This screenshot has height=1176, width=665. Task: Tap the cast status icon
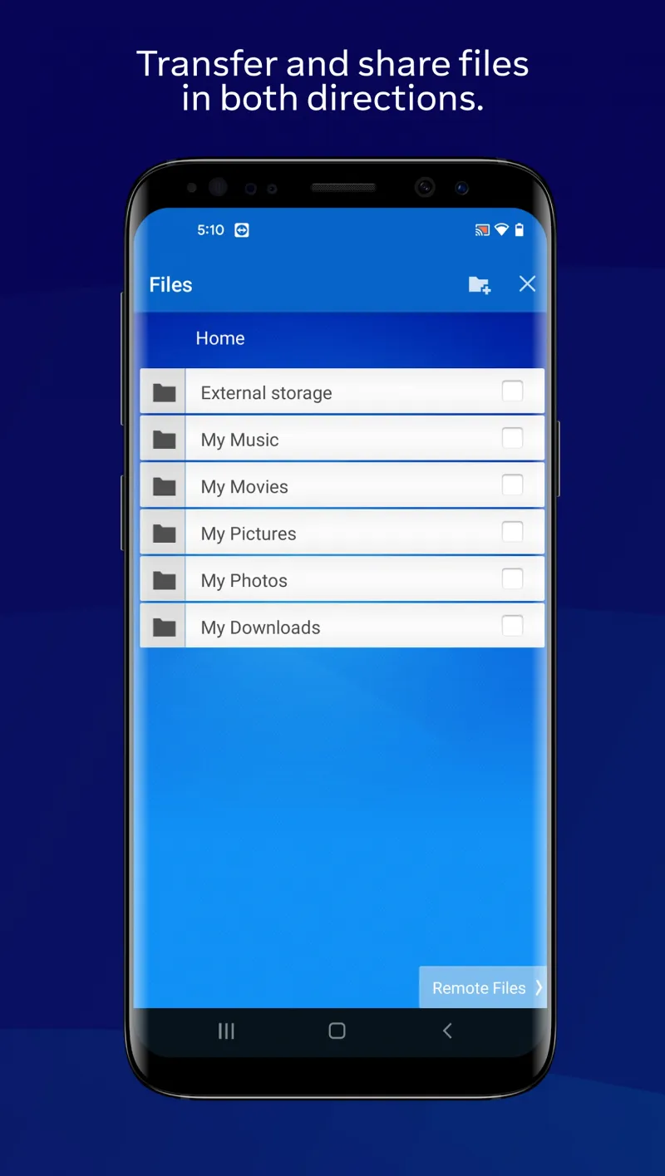(482, 230)
